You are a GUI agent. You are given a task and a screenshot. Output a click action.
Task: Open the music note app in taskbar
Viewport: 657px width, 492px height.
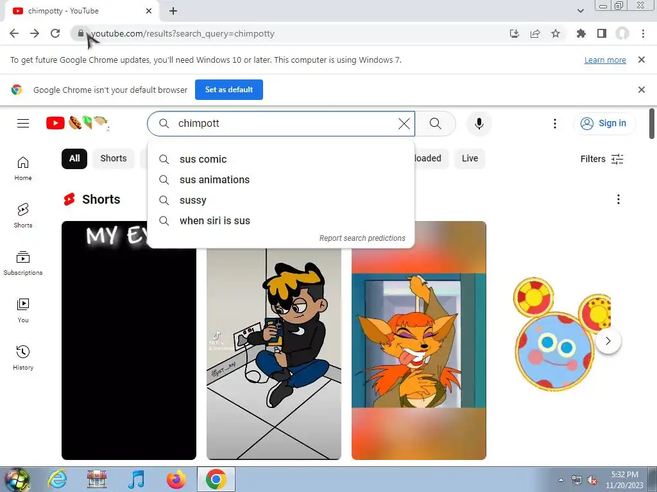[136, 480]
